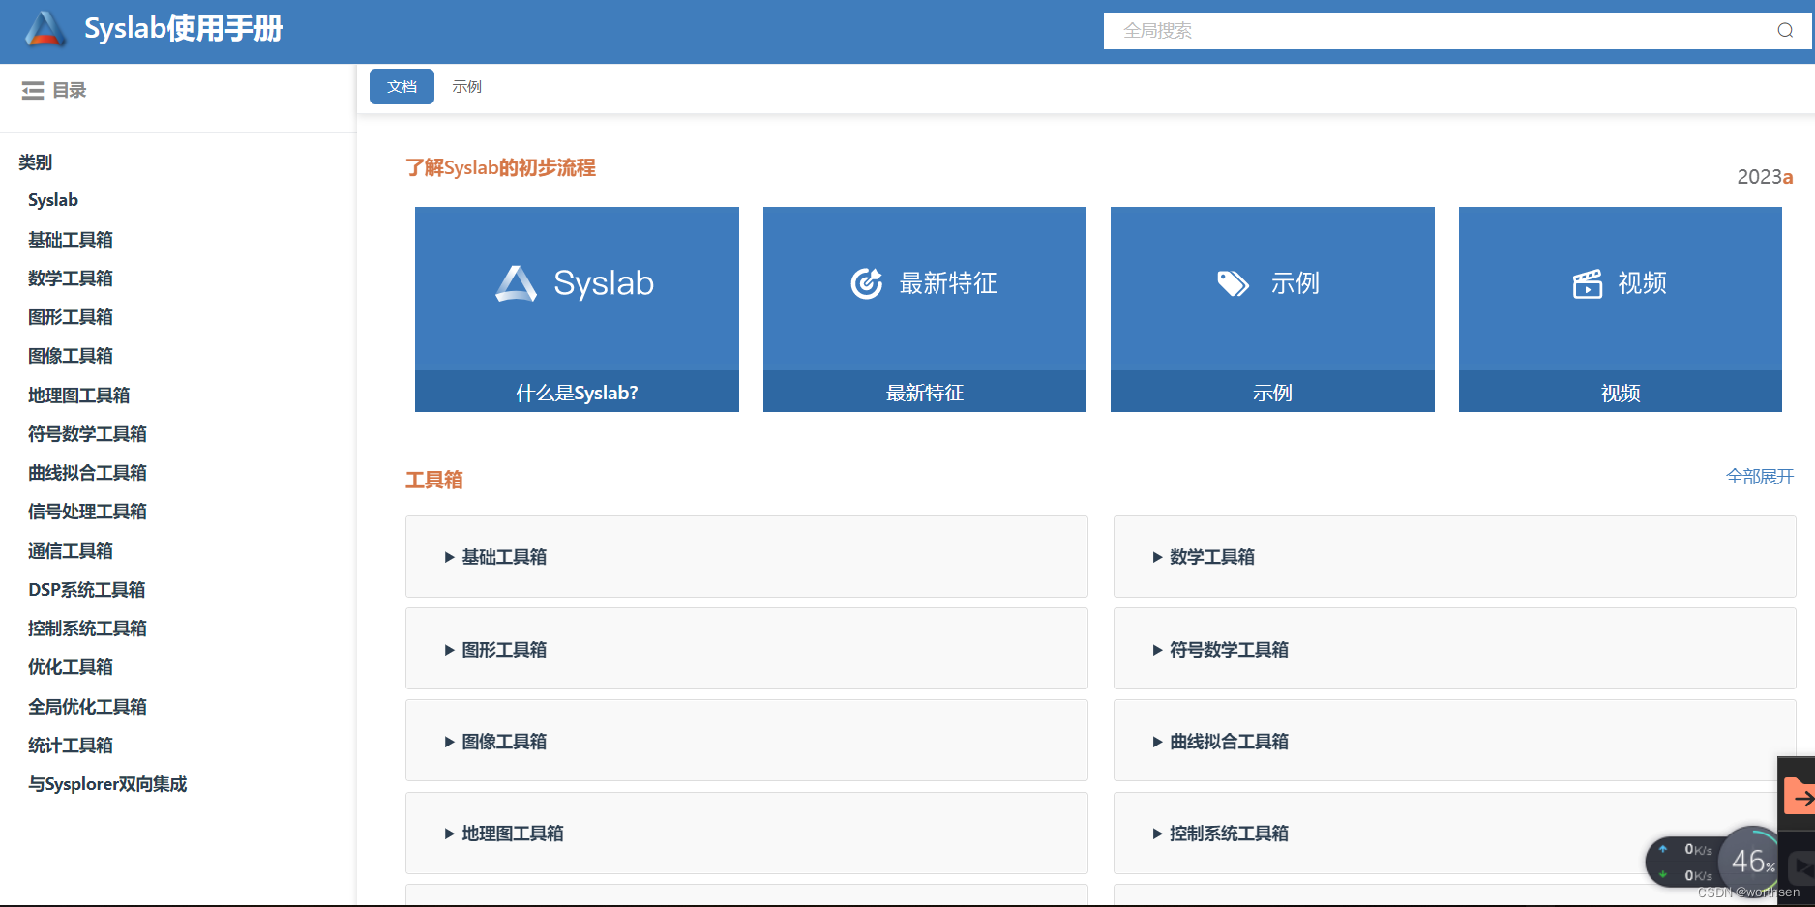Select 统计工具箱 in the sidebar
The width and height of the screenshot is (1815, 907).
(x=71, y=746)
